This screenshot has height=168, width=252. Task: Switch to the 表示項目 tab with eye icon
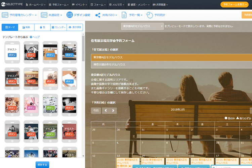(x=75, y=28)
